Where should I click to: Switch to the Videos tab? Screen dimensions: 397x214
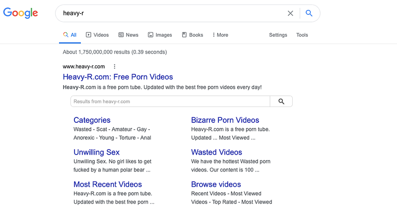(97, 35)
